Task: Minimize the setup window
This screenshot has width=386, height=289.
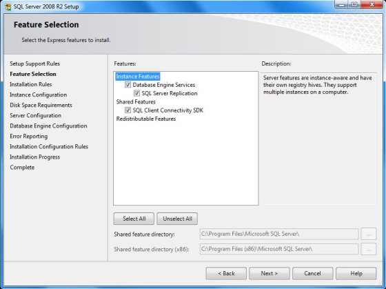Action: click(341, 5)
